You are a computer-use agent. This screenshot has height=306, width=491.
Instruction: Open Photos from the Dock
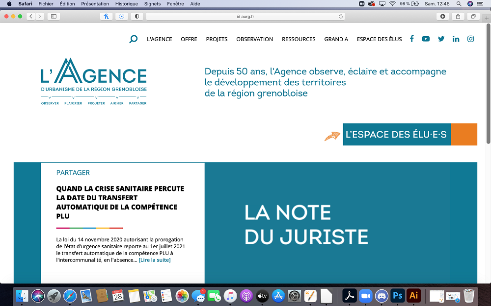(x=182, y=296)
